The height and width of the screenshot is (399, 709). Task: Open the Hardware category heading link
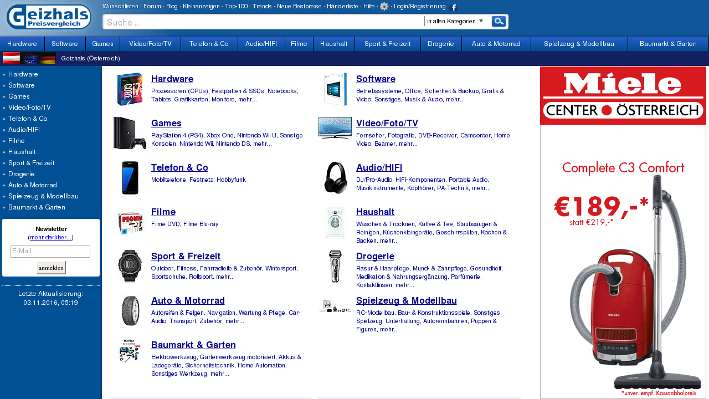pos(172,79)
